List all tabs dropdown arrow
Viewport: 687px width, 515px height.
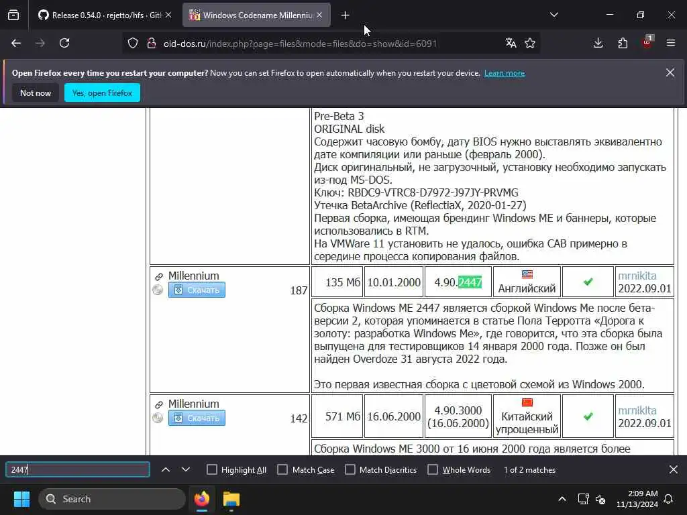553,15
